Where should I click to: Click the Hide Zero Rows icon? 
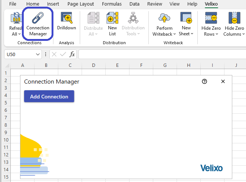pos(211,18)
